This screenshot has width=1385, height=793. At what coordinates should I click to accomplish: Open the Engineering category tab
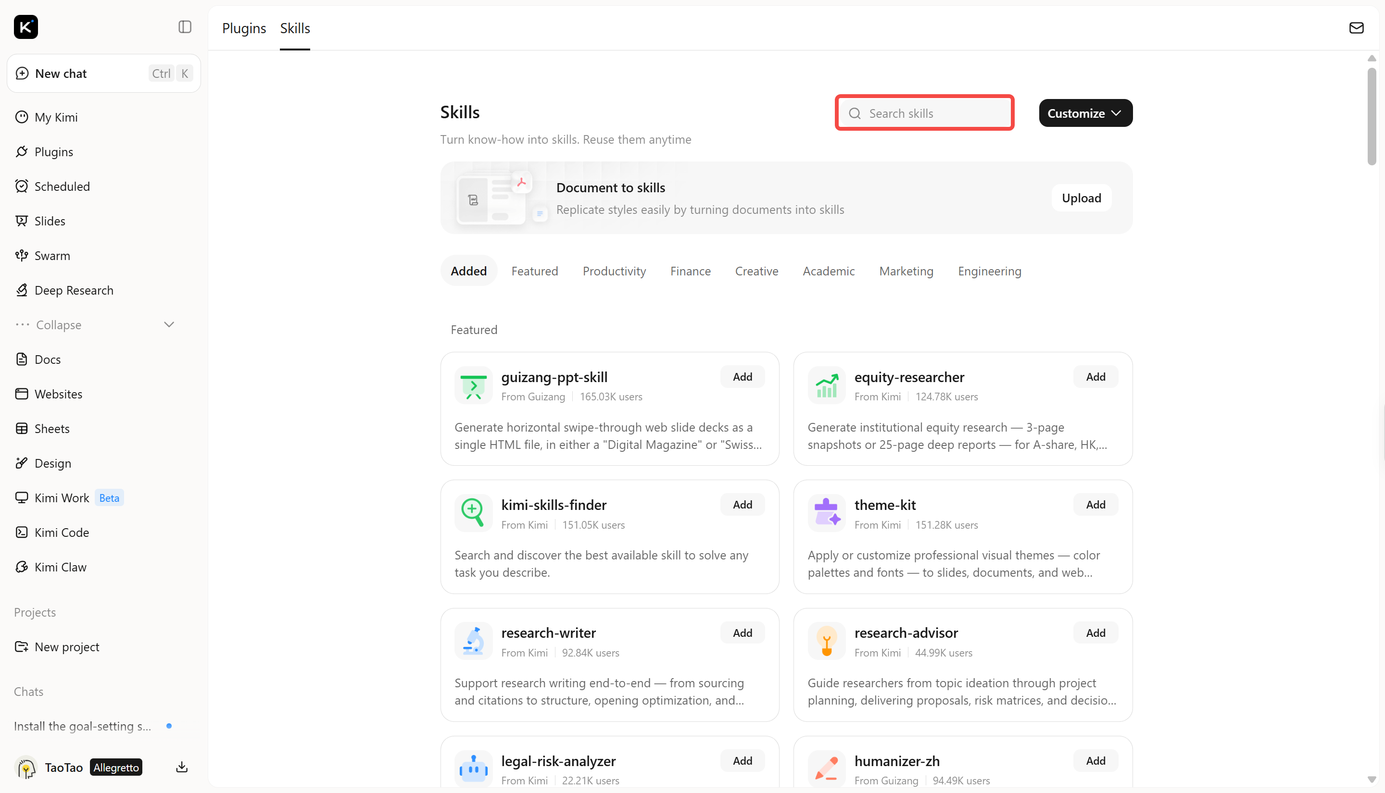pyautogui.click(x=989, y=271)
